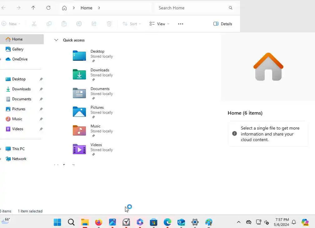Open Outlook from the taskbar
This screenshot has width=315, height=228.
coord(181,222)
